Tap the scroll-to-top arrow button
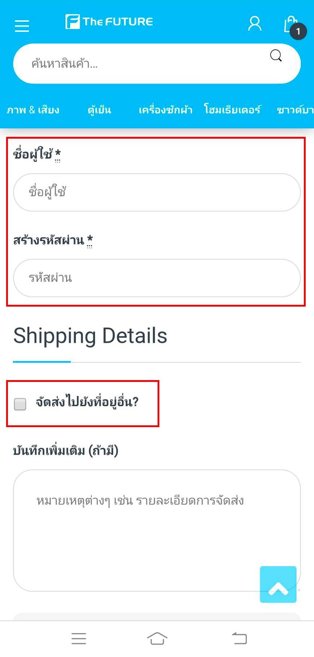The width and height of the screenshot is (314, 657). click(x=278, y=584)
